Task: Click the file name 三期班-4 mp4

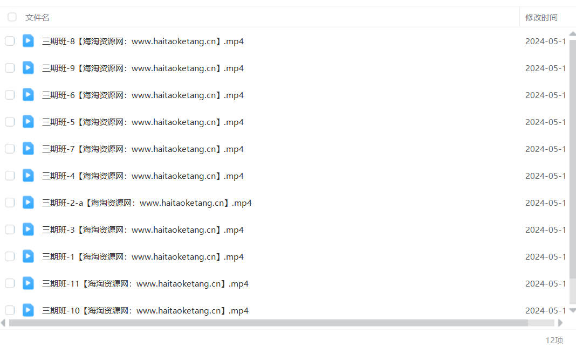Action: 142,176
